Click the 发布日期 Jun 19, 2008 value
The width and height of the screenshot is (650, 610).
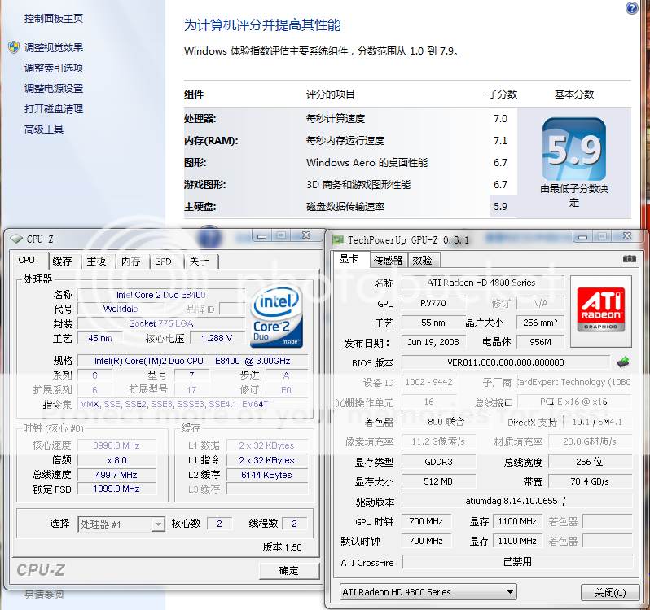pos(433,342)
